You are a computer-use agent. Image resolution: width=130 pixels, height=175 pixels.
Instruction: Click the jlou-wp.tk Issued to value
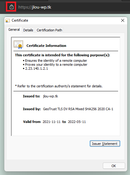[50, 96]
